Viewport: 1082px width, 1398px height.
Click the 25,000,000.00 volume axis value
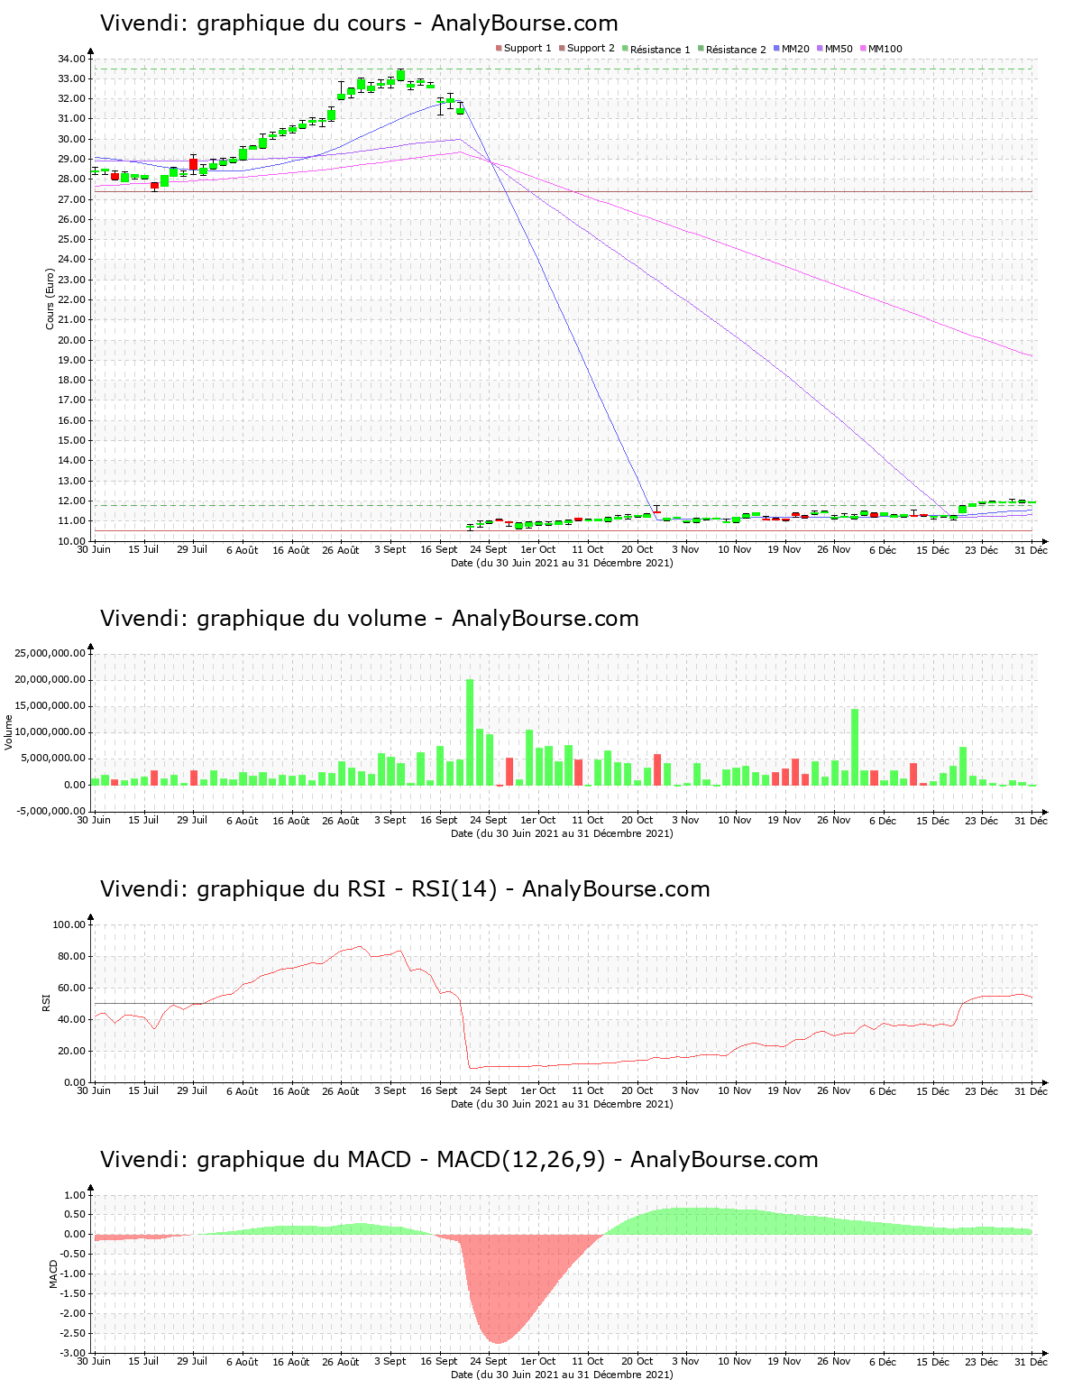coord(50,653)
